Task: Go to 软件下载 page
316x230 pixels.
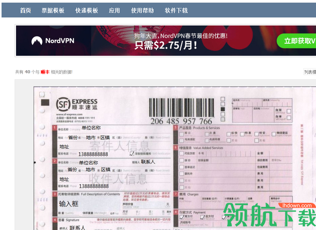Action: (x=176, y=10)
